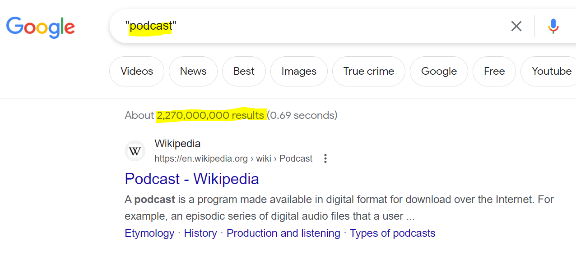
Task: Select the True crime chip
Action: pyautogui.click(x=369, y=71)
